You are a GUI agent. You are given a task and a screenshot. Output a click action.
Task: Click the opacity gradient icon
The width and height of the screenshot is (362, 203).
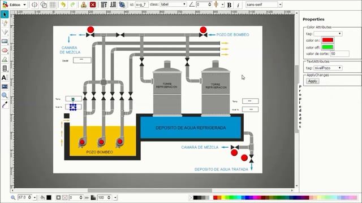(x=93, y=197)
